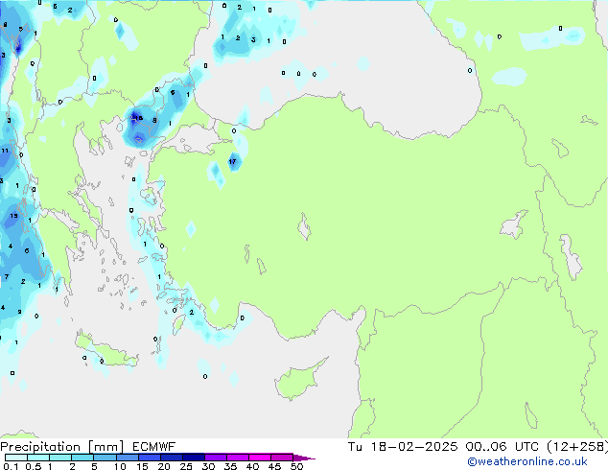The height and width of the screenshot is (470, 608).
Task: Click the 35–40 mm legend color box
Action: pyautogui.click(x=237, y=458)
